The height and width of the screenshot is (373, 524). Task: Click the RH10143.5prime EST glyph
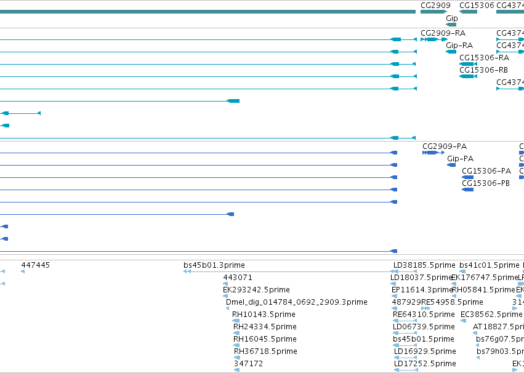tap(236, 321)
